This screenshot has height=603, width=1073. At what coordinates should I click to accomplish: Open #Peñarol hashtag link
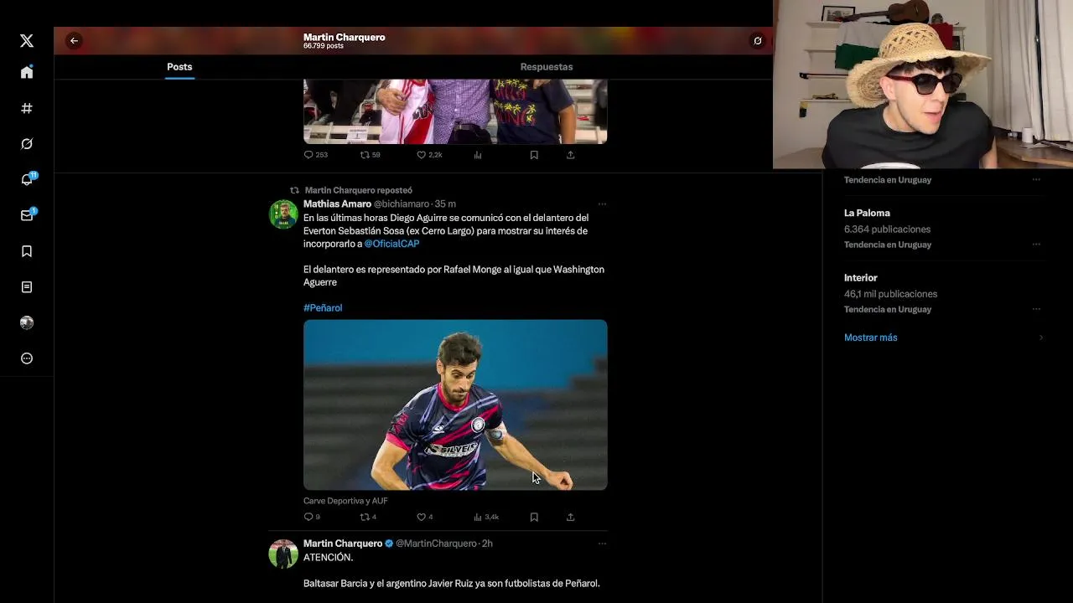pos(323,308)
